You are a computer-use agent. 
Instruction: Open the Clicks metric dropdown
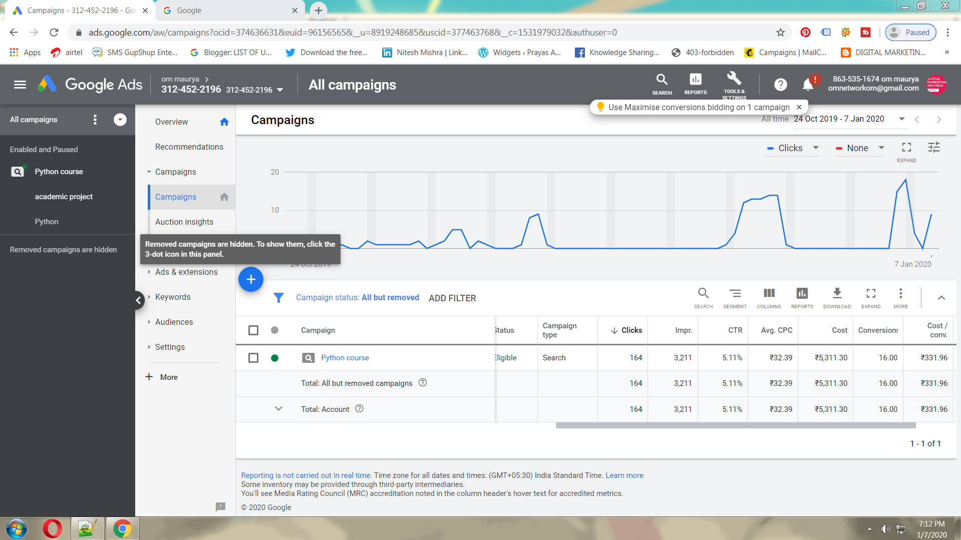click(x=793, y=148)
